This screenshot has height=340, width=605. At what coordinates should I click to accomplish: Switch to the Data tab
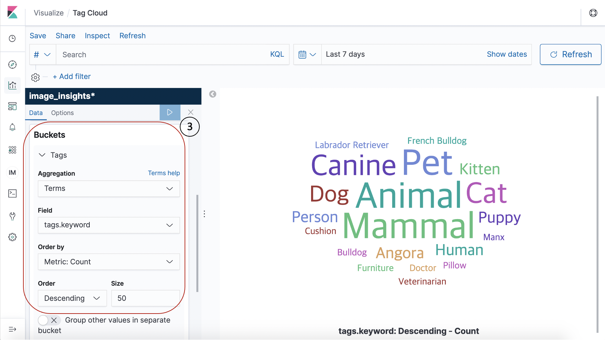tap(36, 113)
